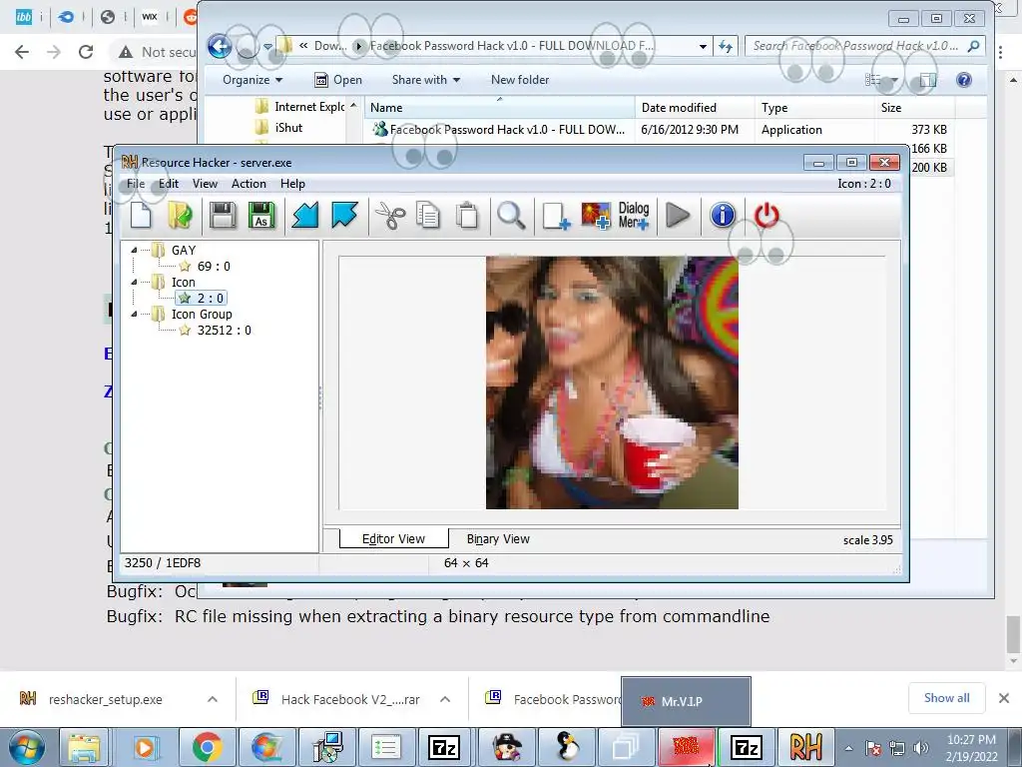Viewport: 1022px width, 767px height.
Task: Show hidden tray icons arrow
Action: 848,748
